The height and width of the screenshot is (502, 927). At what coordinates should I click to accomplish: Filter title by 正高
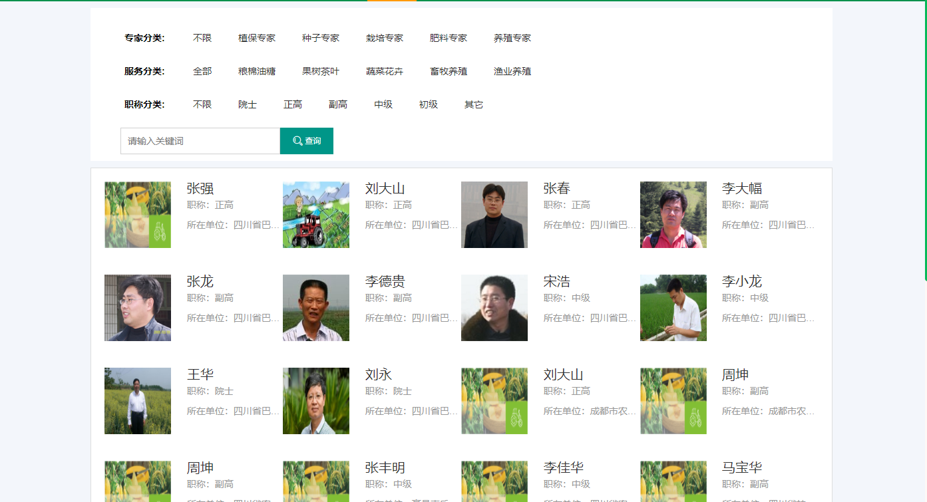pos(293,104)
